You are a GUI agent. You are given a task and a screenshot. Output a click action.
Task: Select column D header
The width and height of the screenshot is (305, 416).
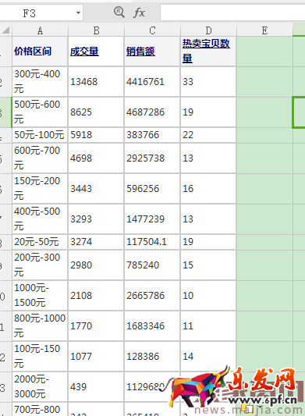[208, 30]
